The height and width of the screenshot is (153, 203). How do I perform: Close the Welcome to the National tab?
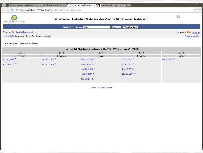pyautogui.click(x=124, y=5)
